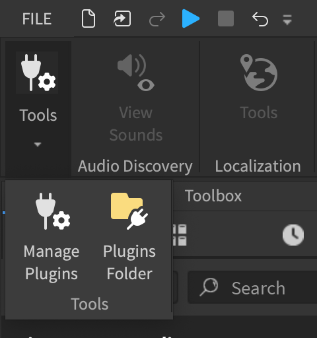Viewport: 317px width, 338px height.
Task: Click the "Audio Discovery" group label
Action: 135,166
